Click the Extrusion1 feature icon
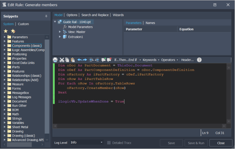 pyautogui.click(x=65, y=37)
